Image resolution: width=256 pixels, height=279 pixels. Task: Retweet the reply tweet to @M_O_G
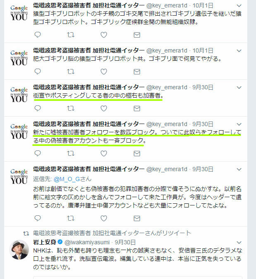[71, 218]
